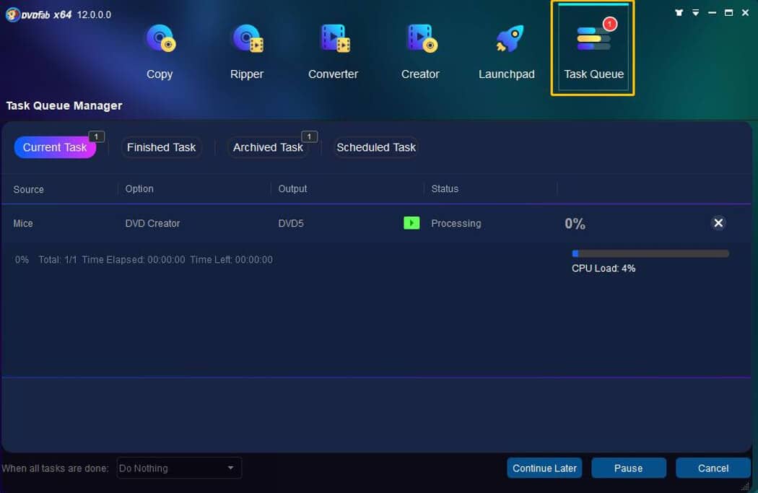
Task: Open the title bar menu arrow
Action: tap(694, 12)
